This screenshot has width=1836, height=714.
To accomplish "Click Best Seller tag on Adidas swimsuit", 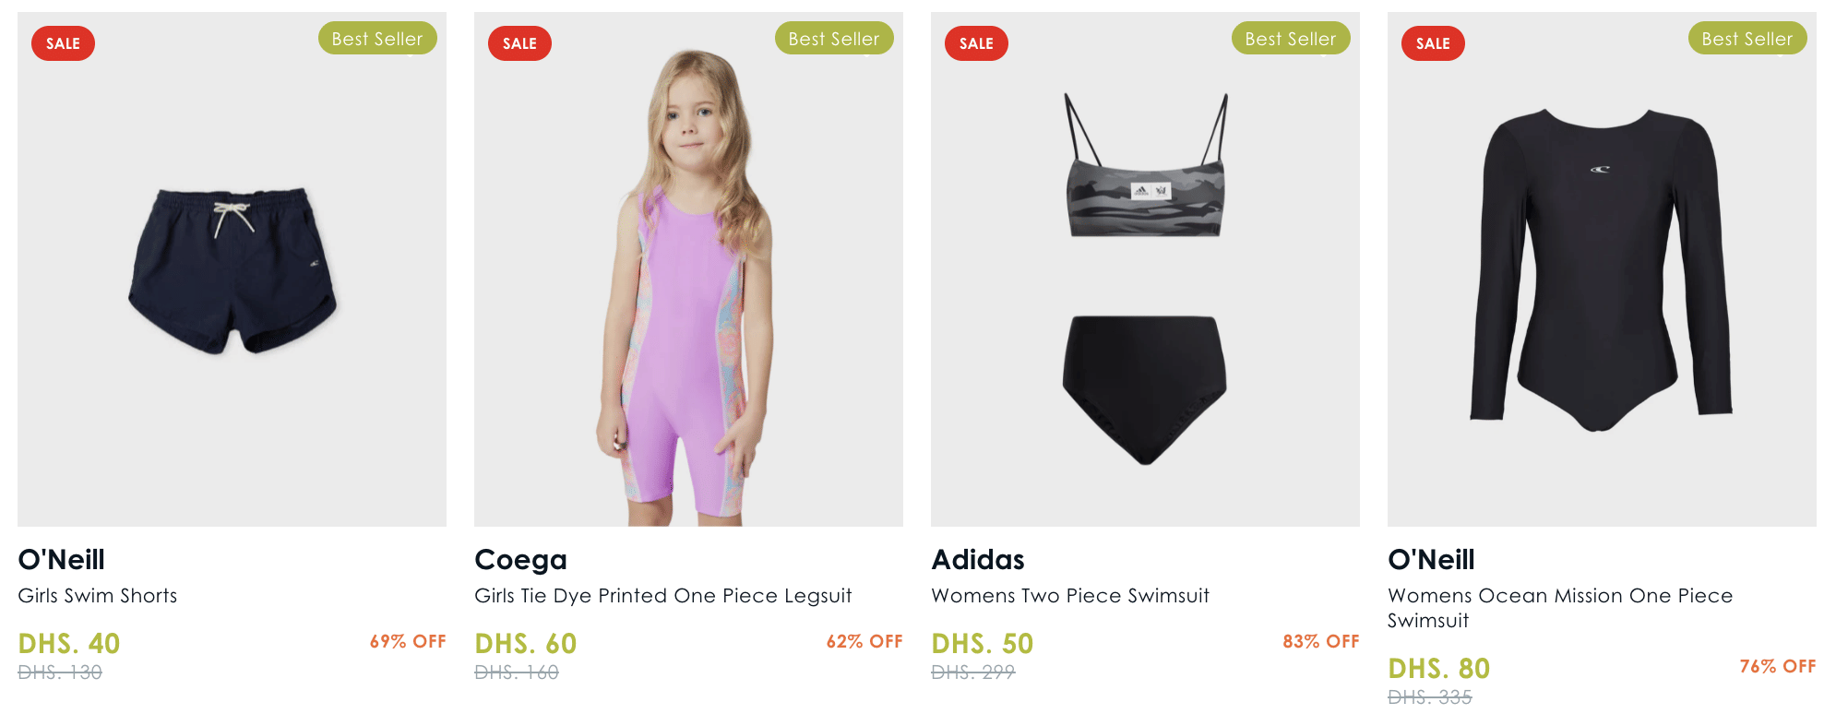I will tap(1291, 39).
